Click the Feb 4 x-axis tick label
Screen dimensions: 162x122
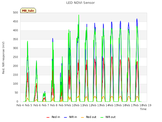coord(20,105)
